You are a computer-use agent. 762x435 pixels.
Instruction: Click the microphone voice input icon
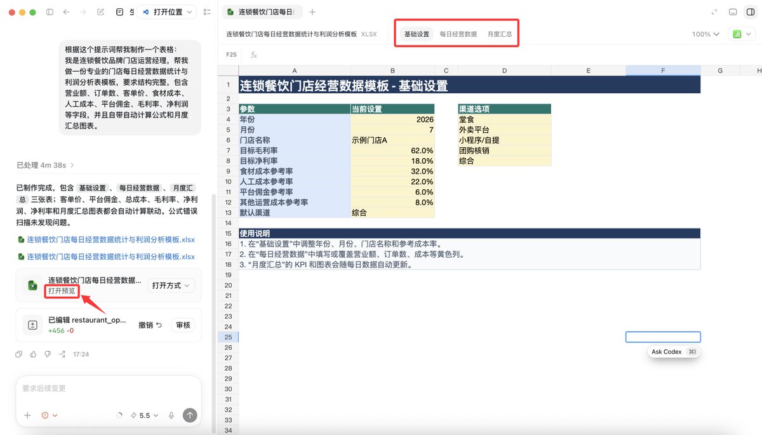171,415
